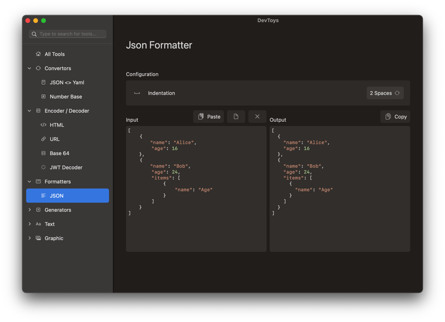Image resolution: width=445 pixels, height=322 pixels.
Task: Click the Indentation icon in Configuration
Action: coord(137,93)
